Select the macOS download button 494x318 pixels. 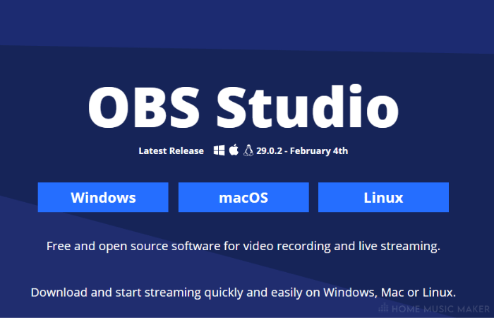[243, 197]
